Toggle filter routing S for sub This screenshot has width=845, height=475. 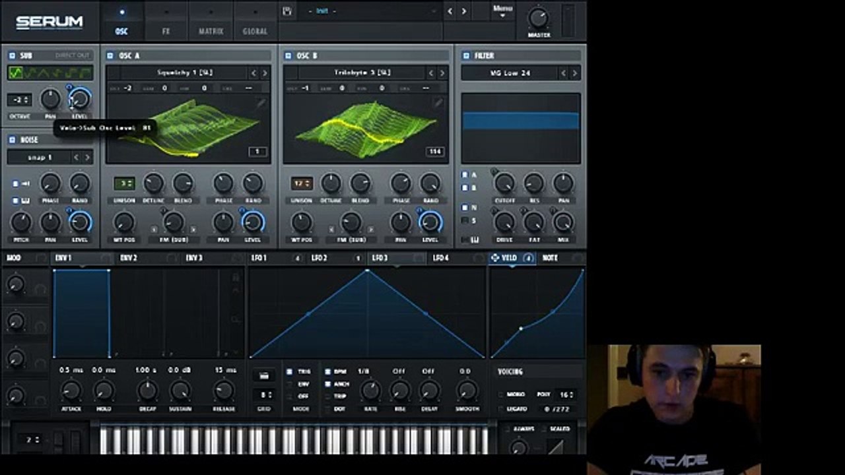465,220
